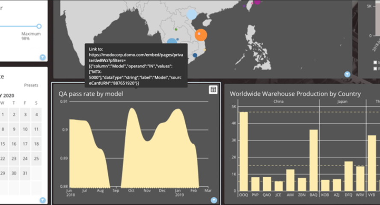Click filter icon on the map card
This screenshot has height=205, width=380.
click(347, 74)
